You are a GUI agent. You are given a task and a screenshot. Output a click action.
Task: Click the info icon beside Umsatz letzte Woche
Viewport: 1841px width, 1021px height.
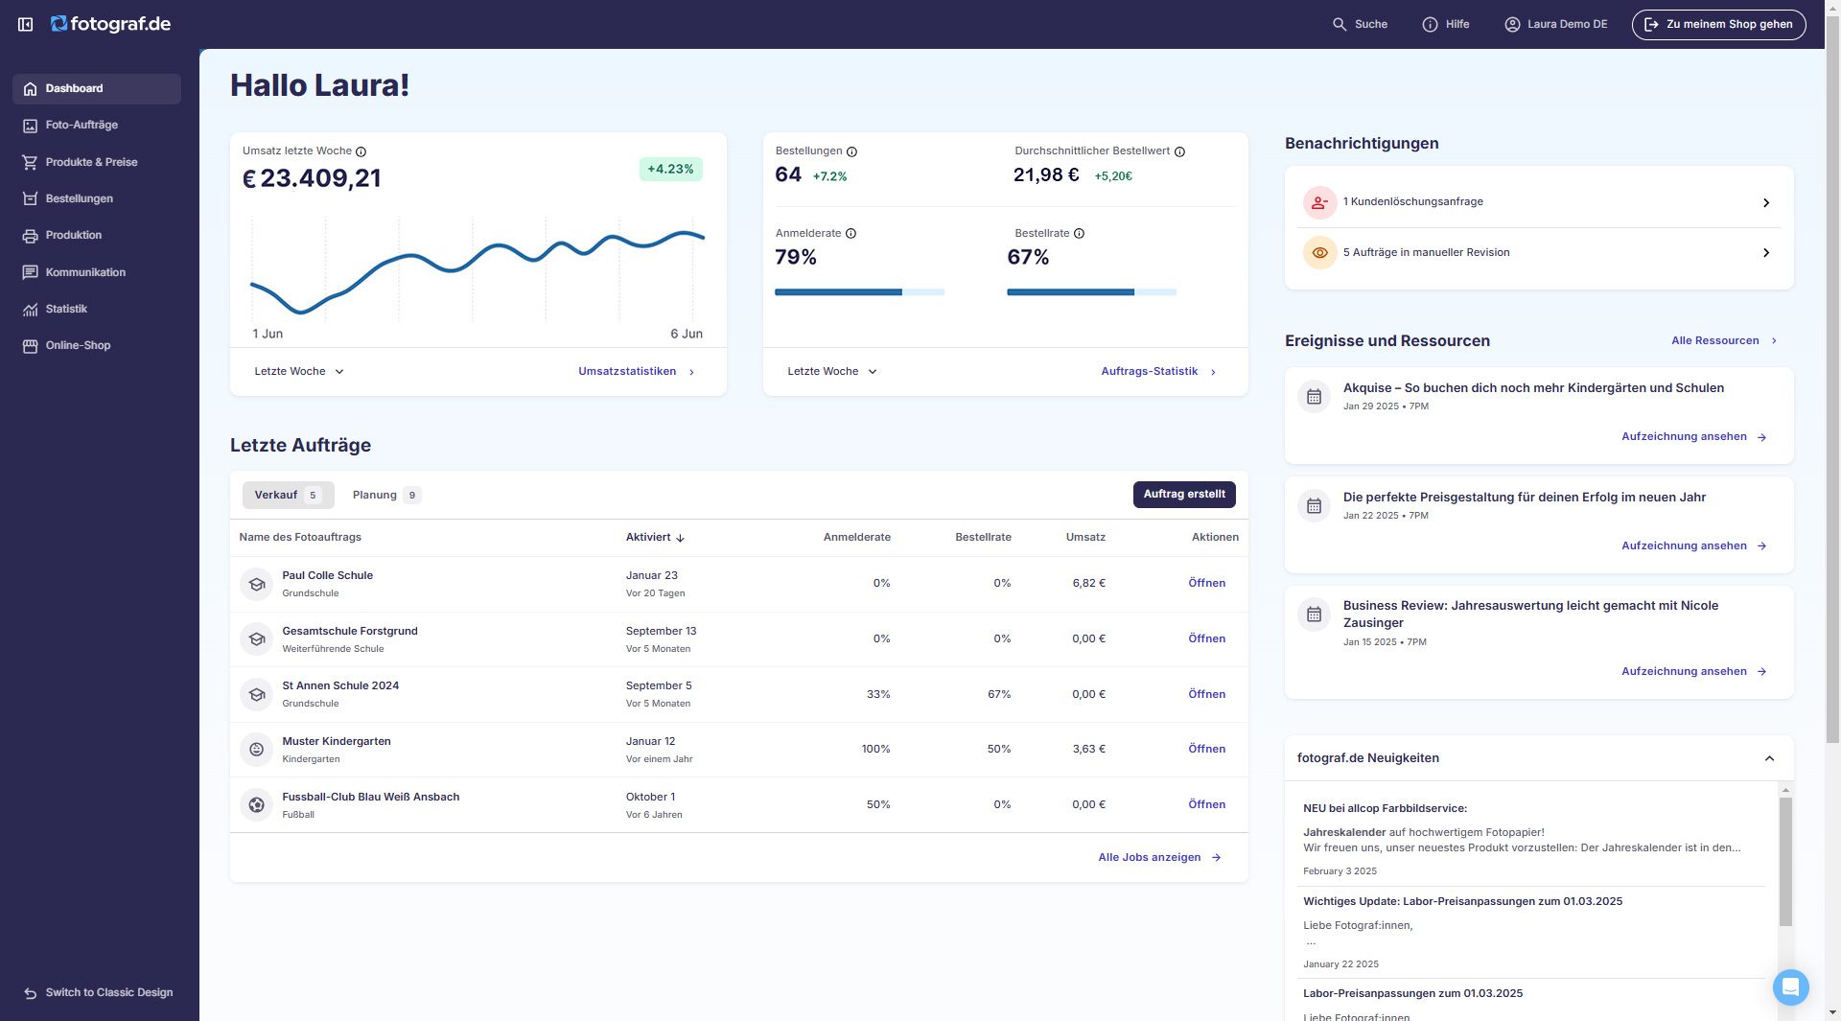361,151
